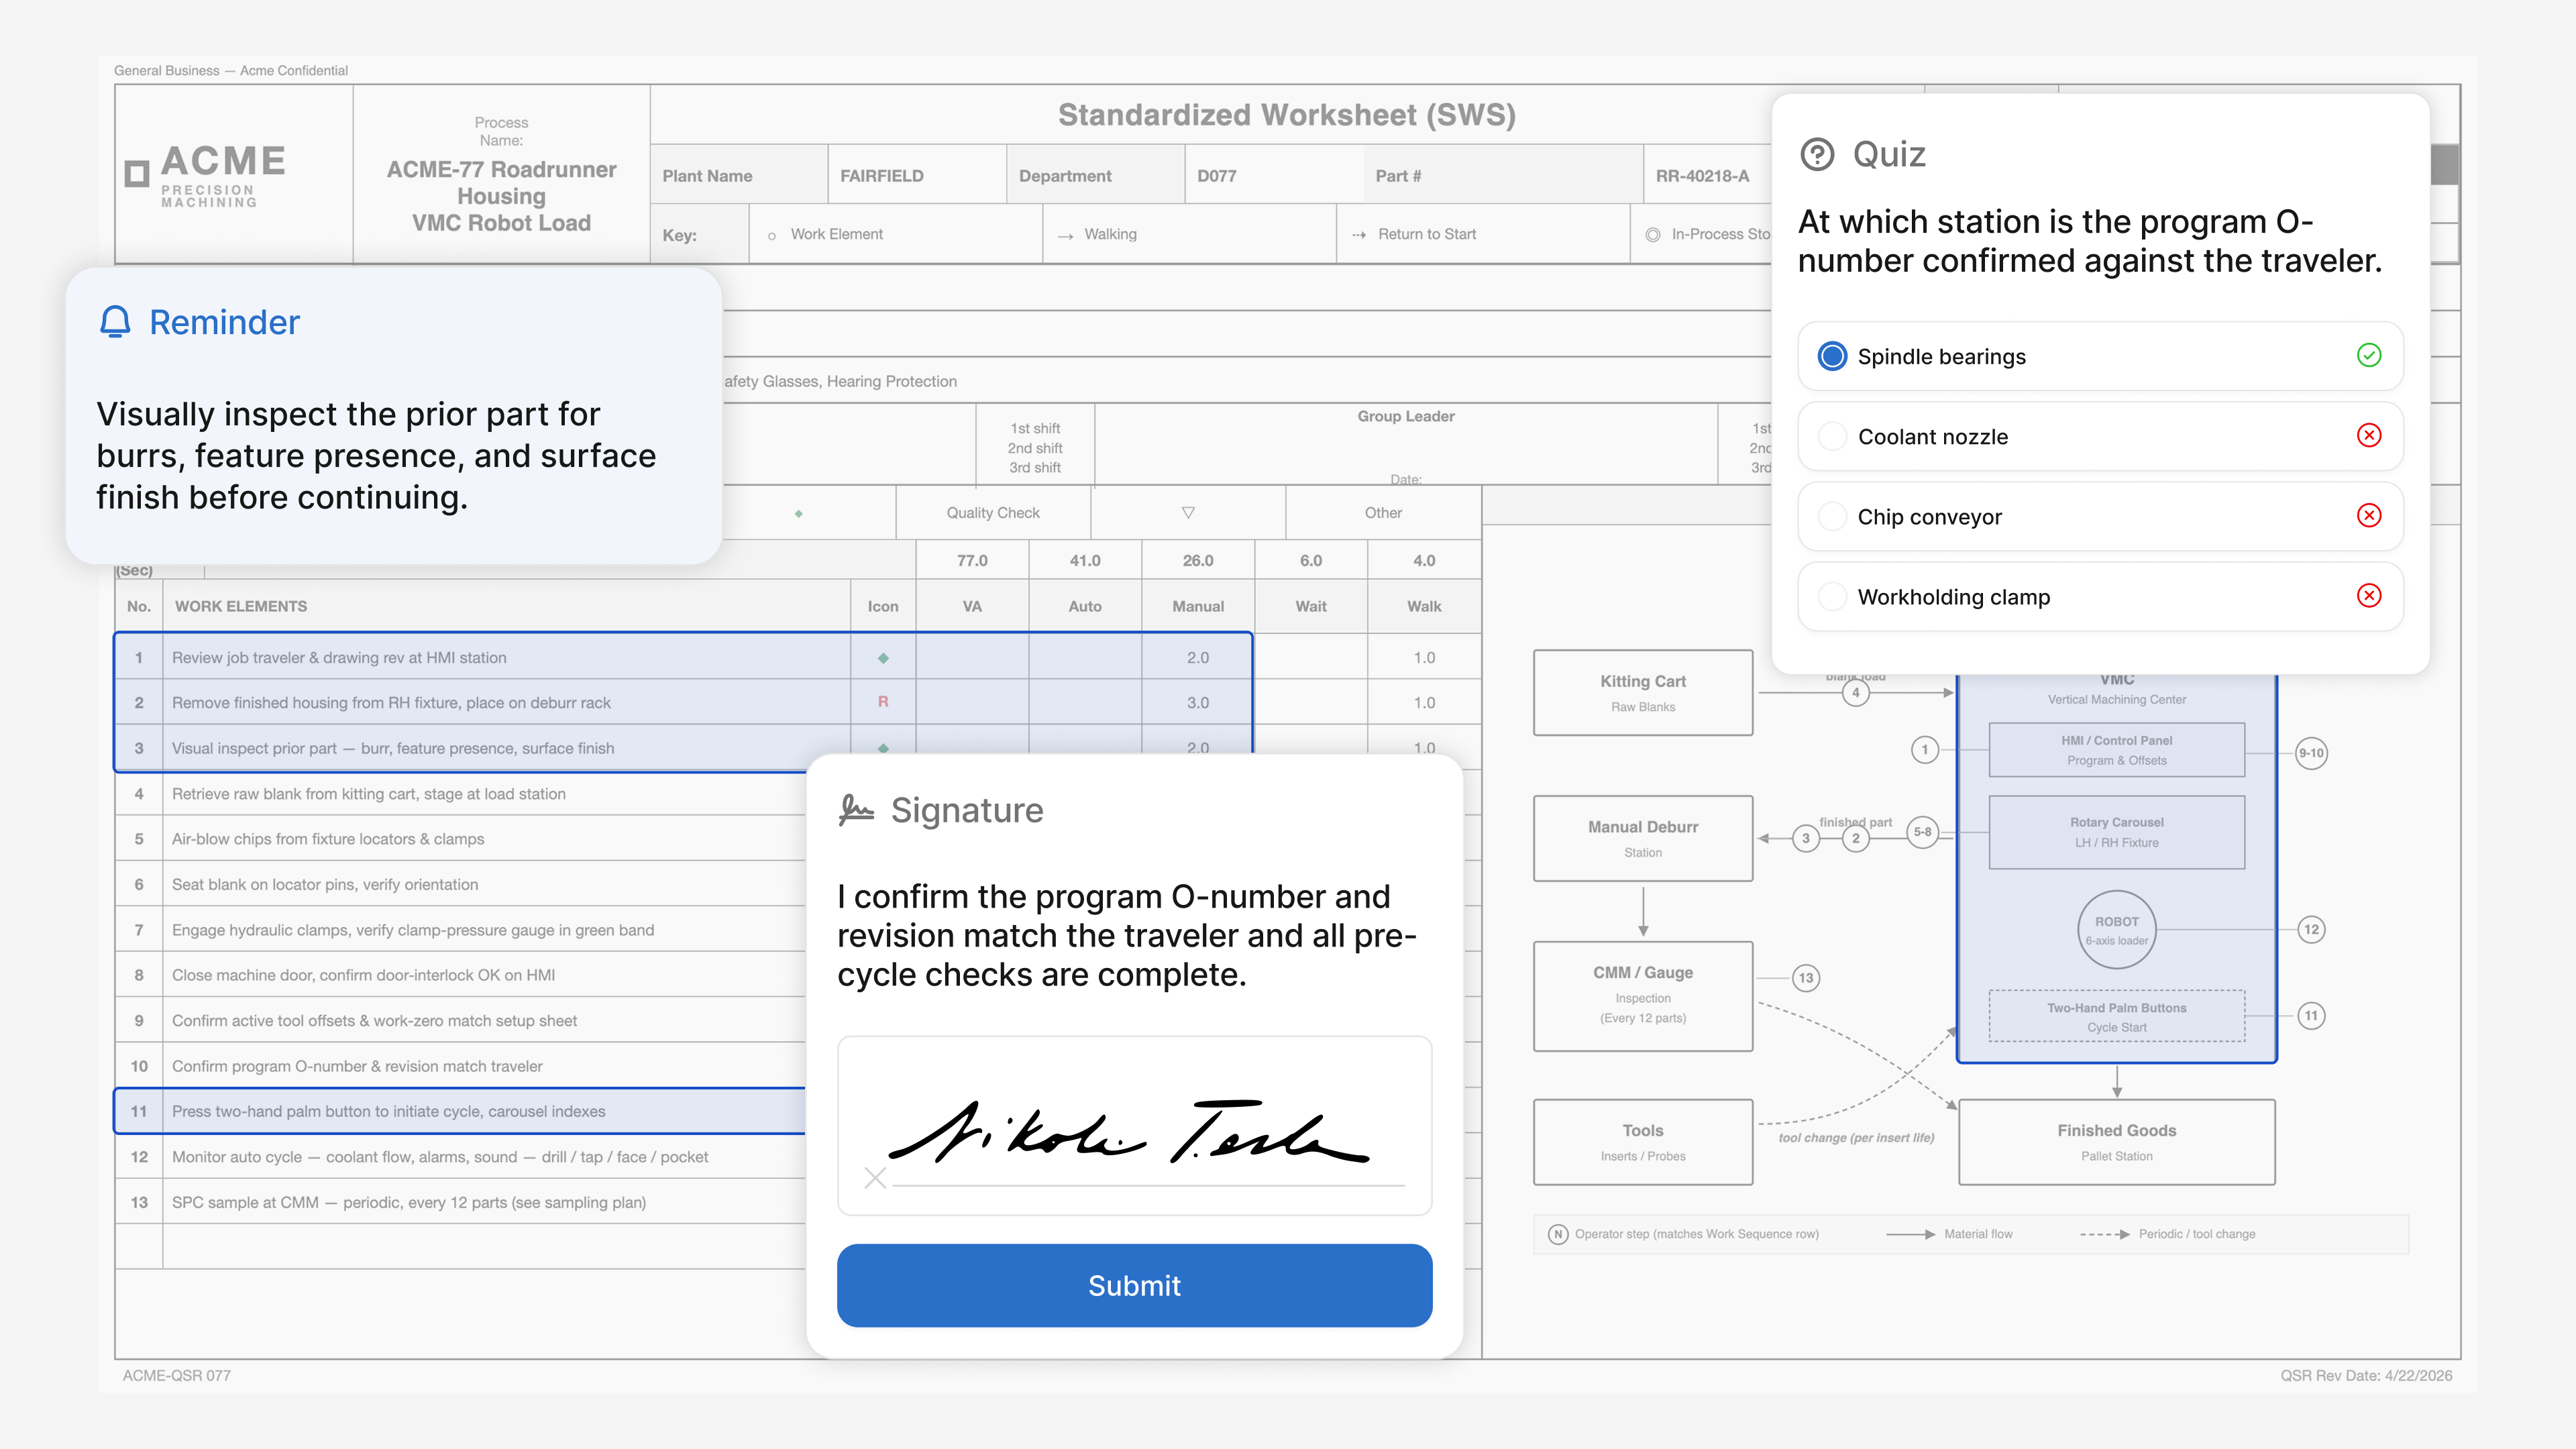This screenshot has height=1449, width=2576.
Task: Click step 13 circle near CMM / Gauge
Action: (1805, 978)
